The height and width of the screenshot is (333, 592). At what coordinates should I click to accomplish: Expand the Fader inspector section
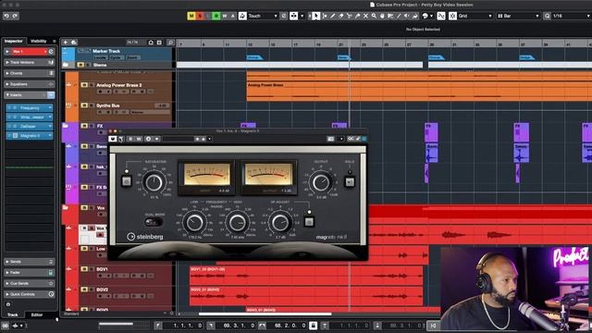[x=30, y=272]
